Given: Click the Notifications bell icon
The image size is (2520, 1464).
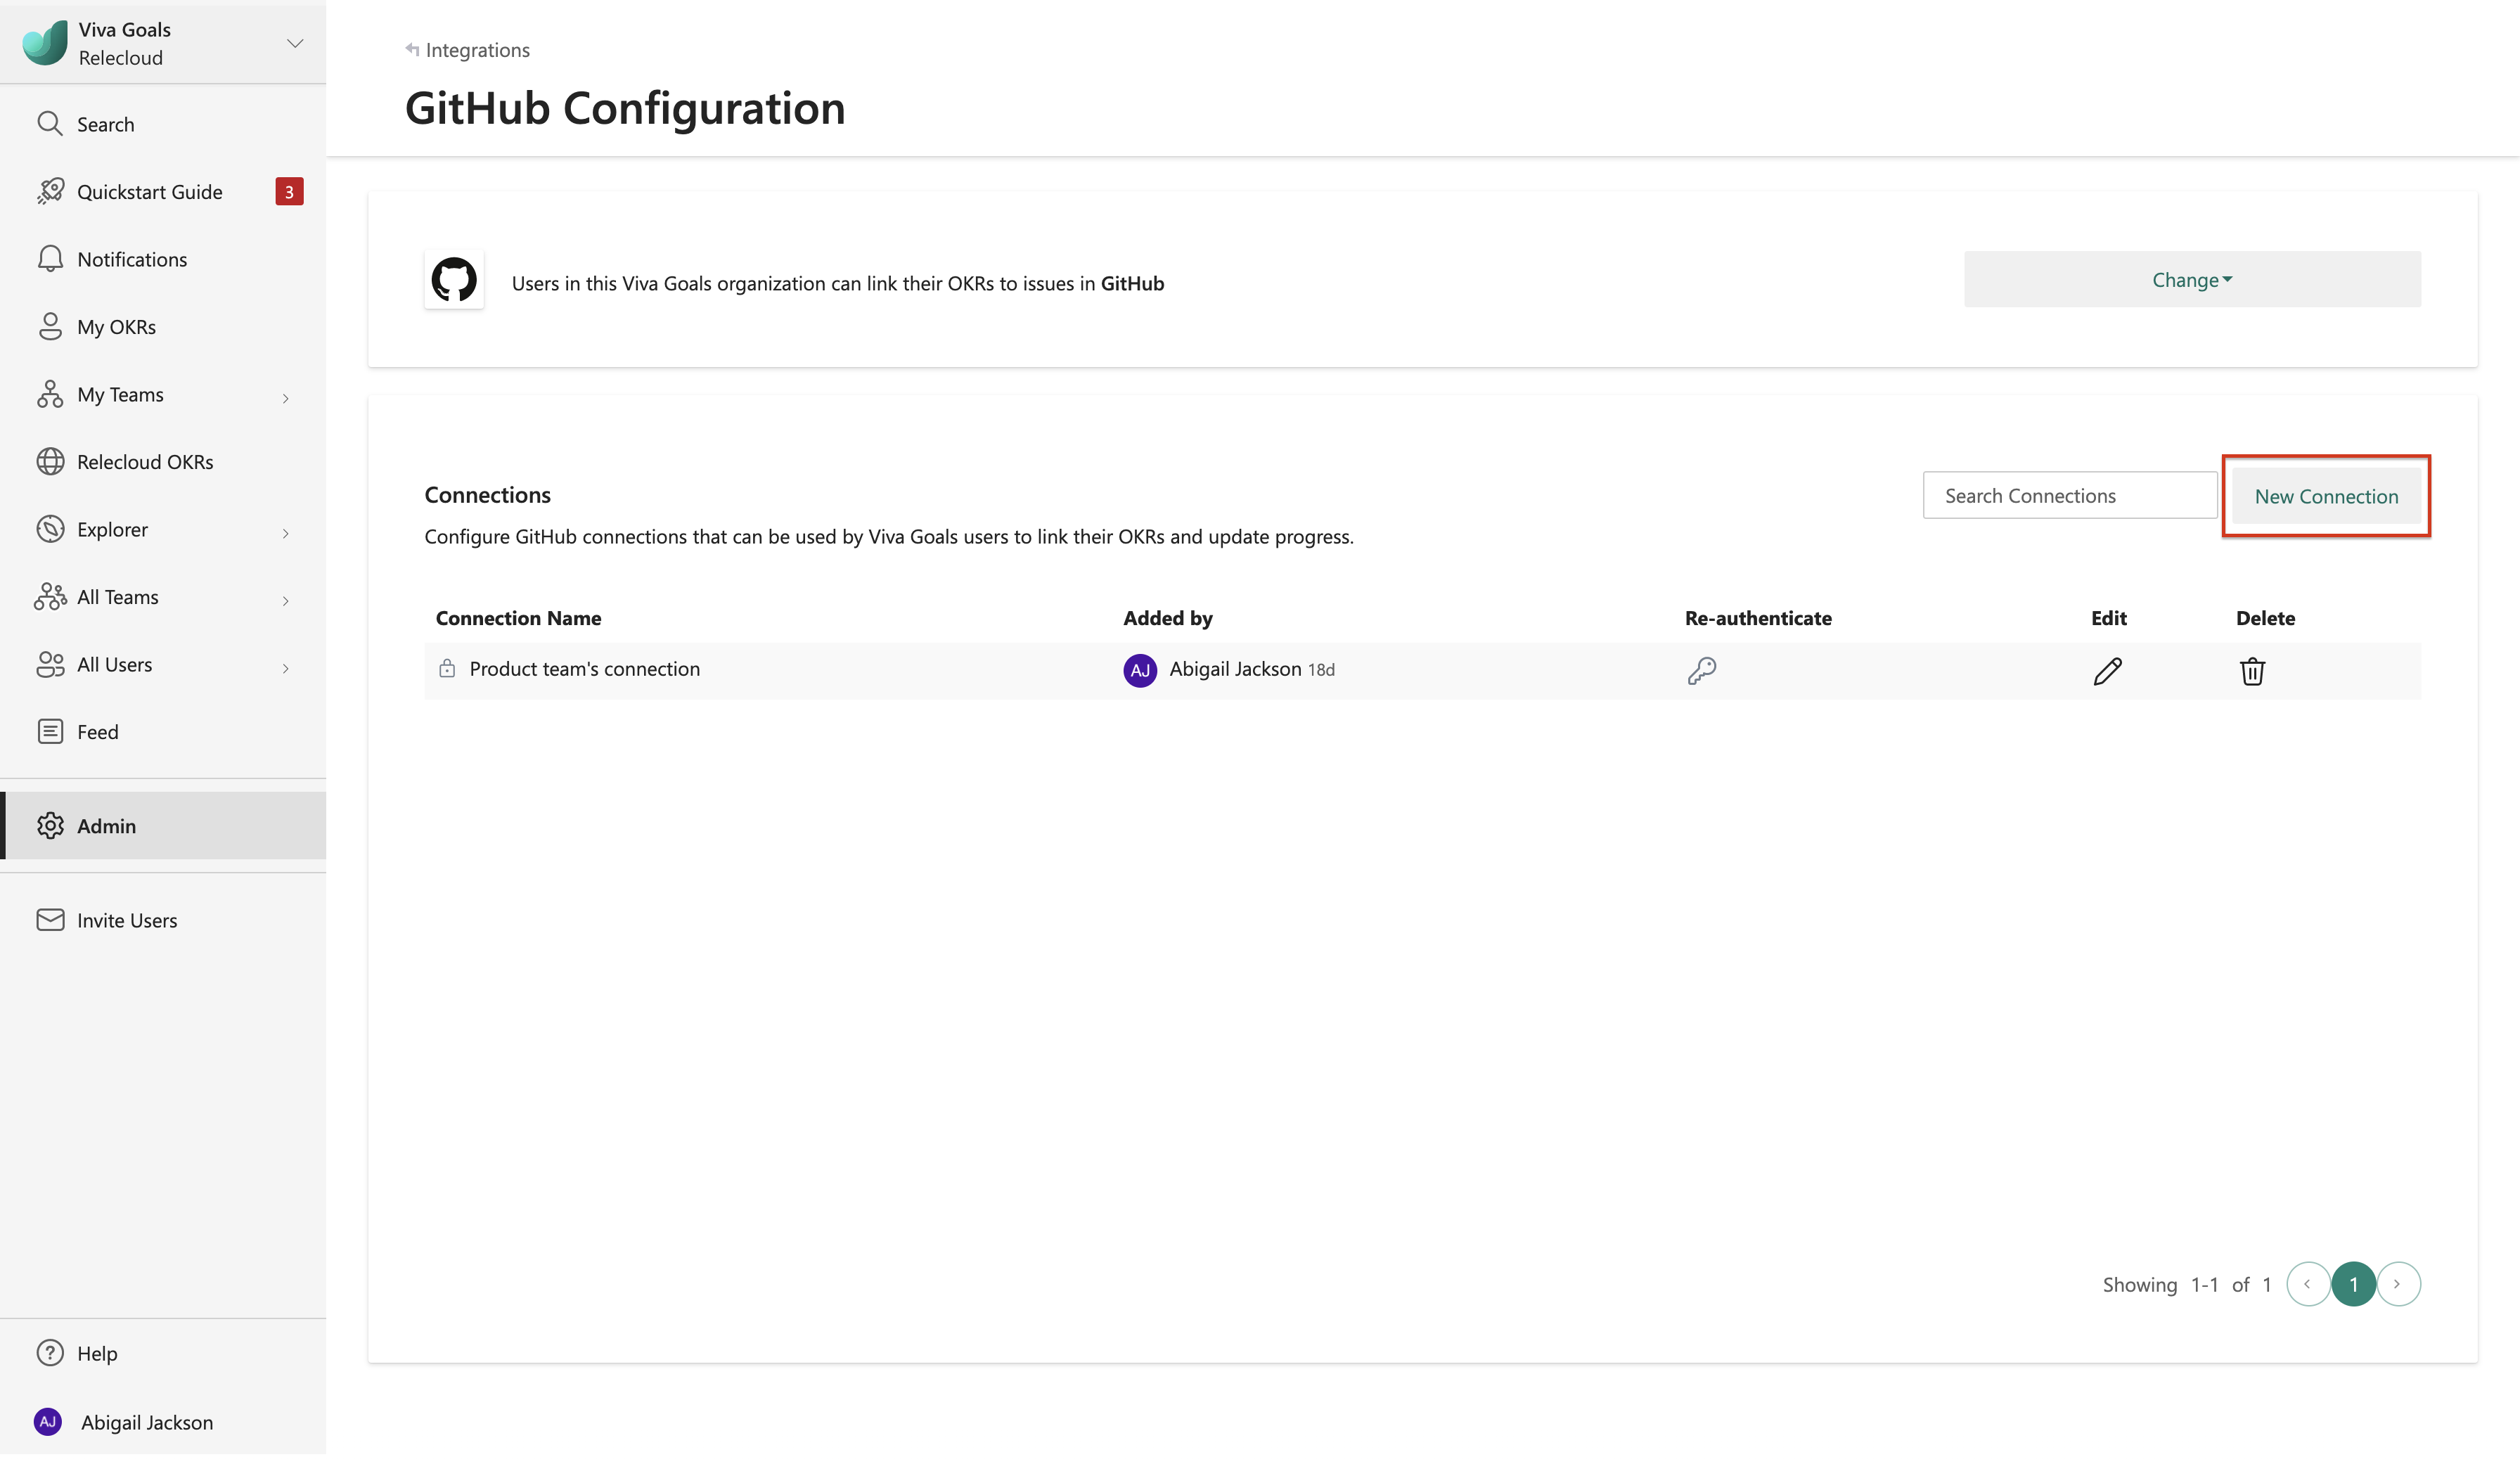Looking at the screenshot, I should pos(50,258).
